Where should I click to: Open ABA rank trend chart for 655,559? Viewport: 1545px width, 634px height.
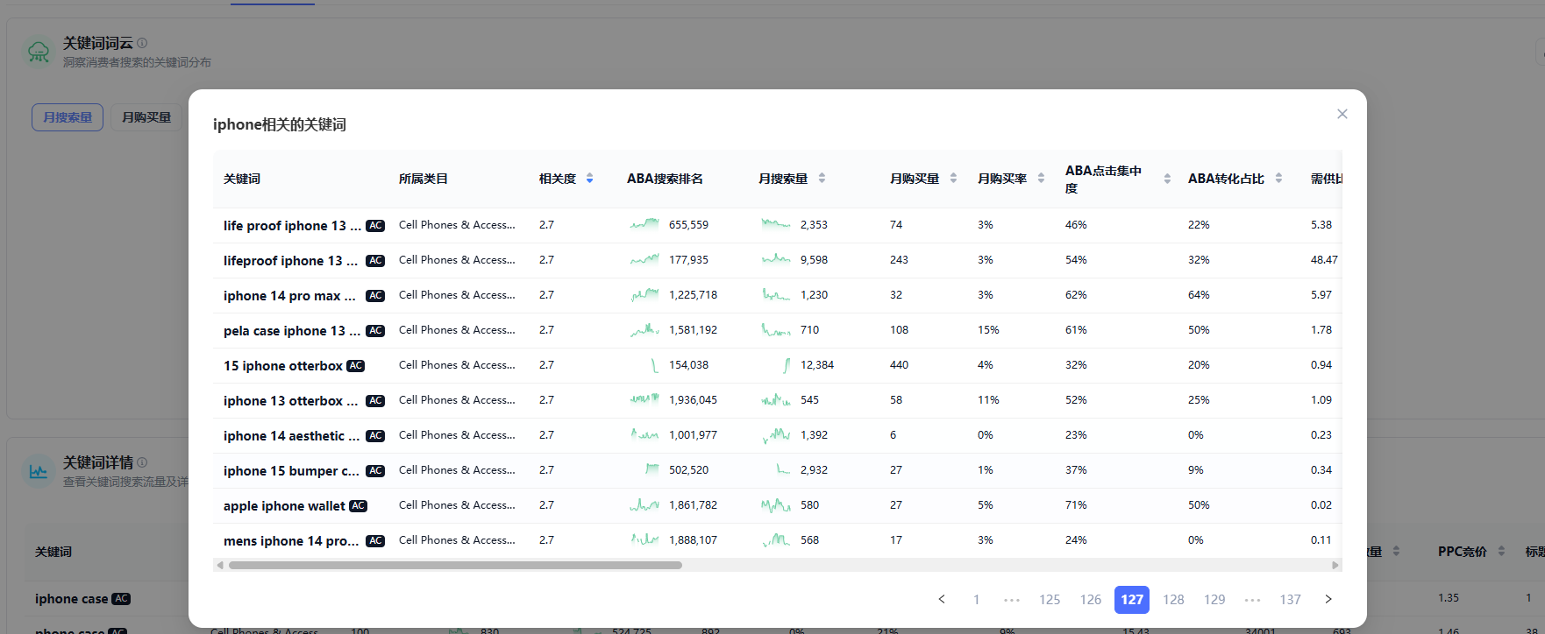pyautogui.click(x=644, y=225)
